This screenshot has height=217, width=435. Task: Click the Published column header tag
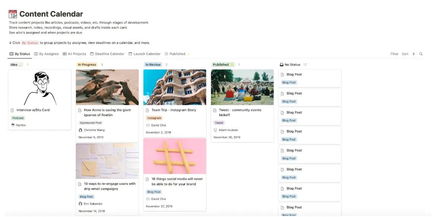223,65
